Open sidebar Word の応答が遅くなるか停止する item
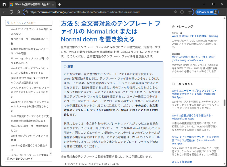 [x=30, y=148]
